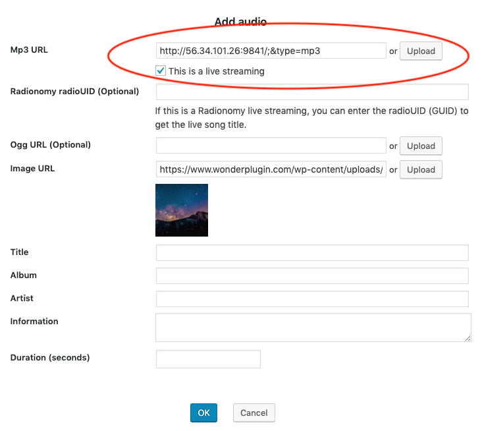This screenshot has height=431, width=482.
Task: Click the Title text field
Action: (x=311, y=252)
